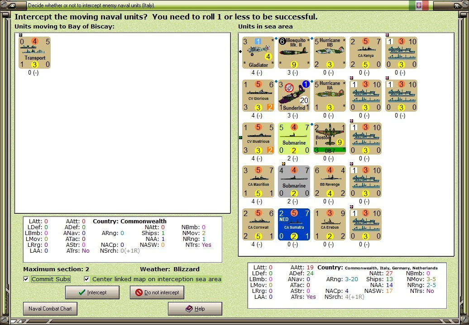
Task: Click the title bar text about intercepting Italy
Action: pyautogui.click(x=91, y=5)
